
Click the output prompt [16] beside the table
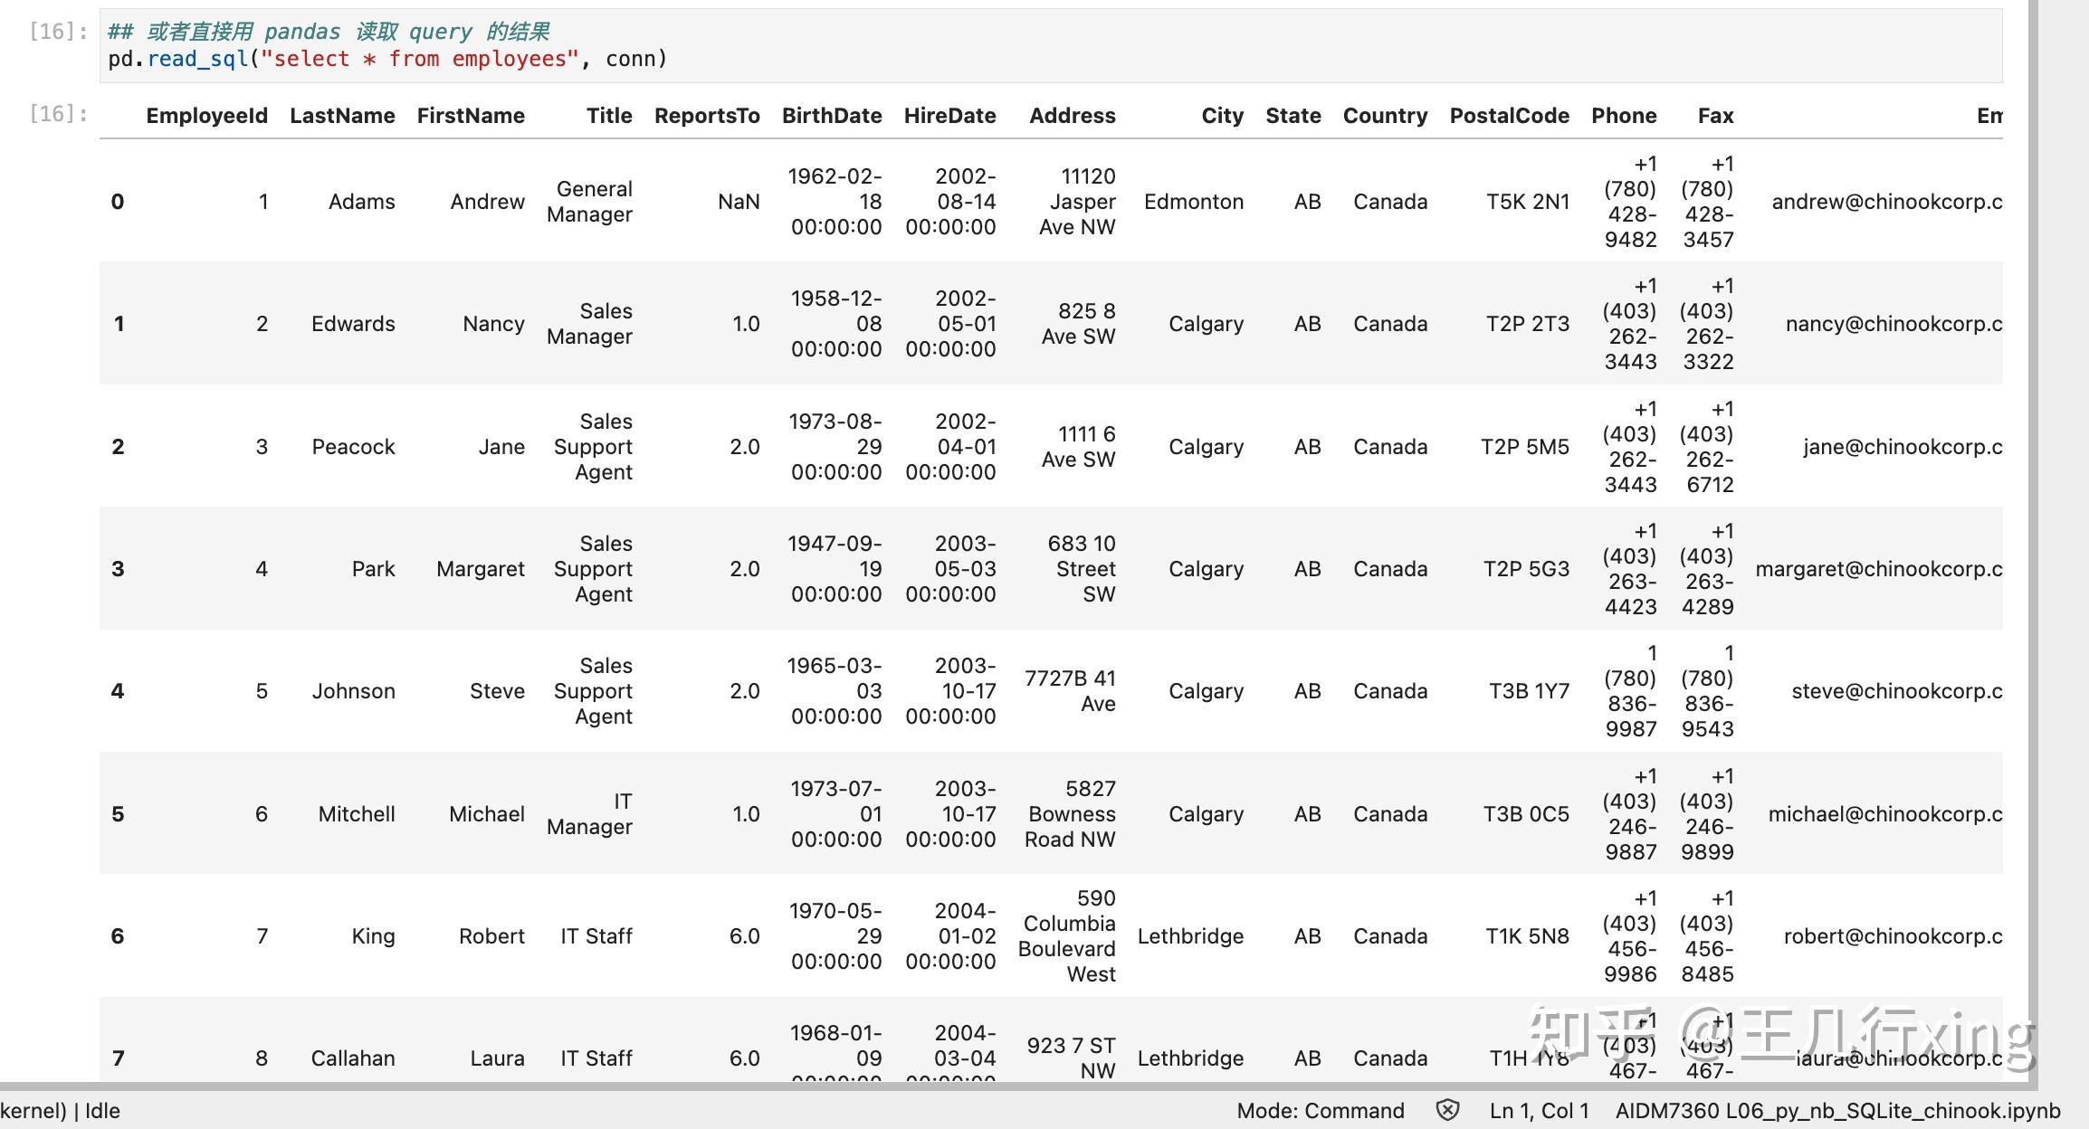click(58, 113)
